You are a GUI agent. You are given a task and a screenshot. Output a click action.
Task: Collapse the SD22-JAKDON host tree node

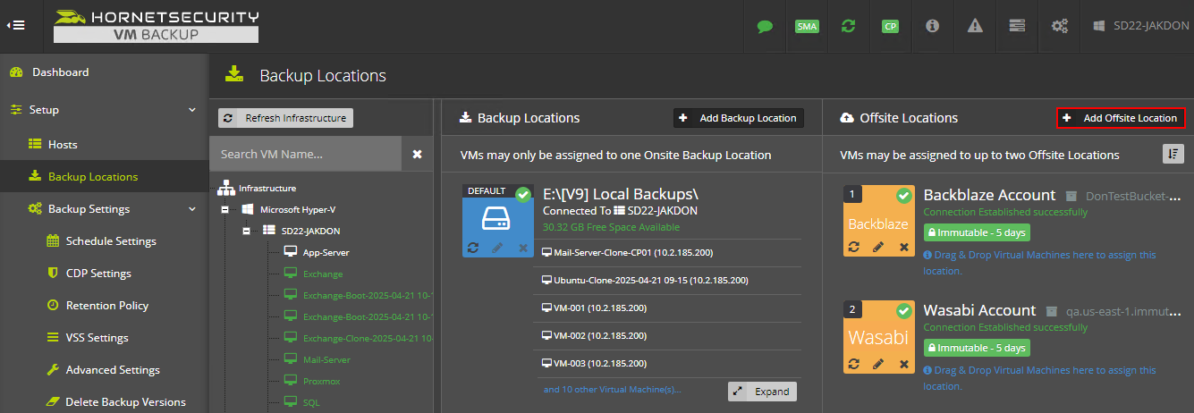(x=246, y=231)
